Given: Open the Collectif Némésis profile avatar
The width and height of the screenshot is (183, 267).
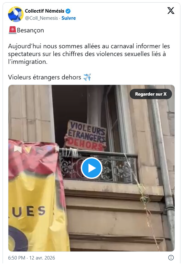Looking at the screenshot, I should click(x=16, y=14).
